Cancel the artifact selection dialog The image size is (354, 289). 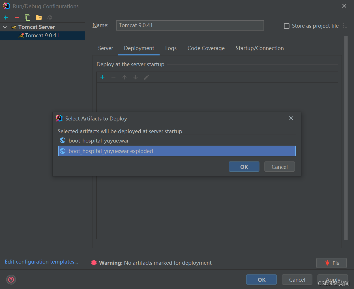[x=280, y=167]
